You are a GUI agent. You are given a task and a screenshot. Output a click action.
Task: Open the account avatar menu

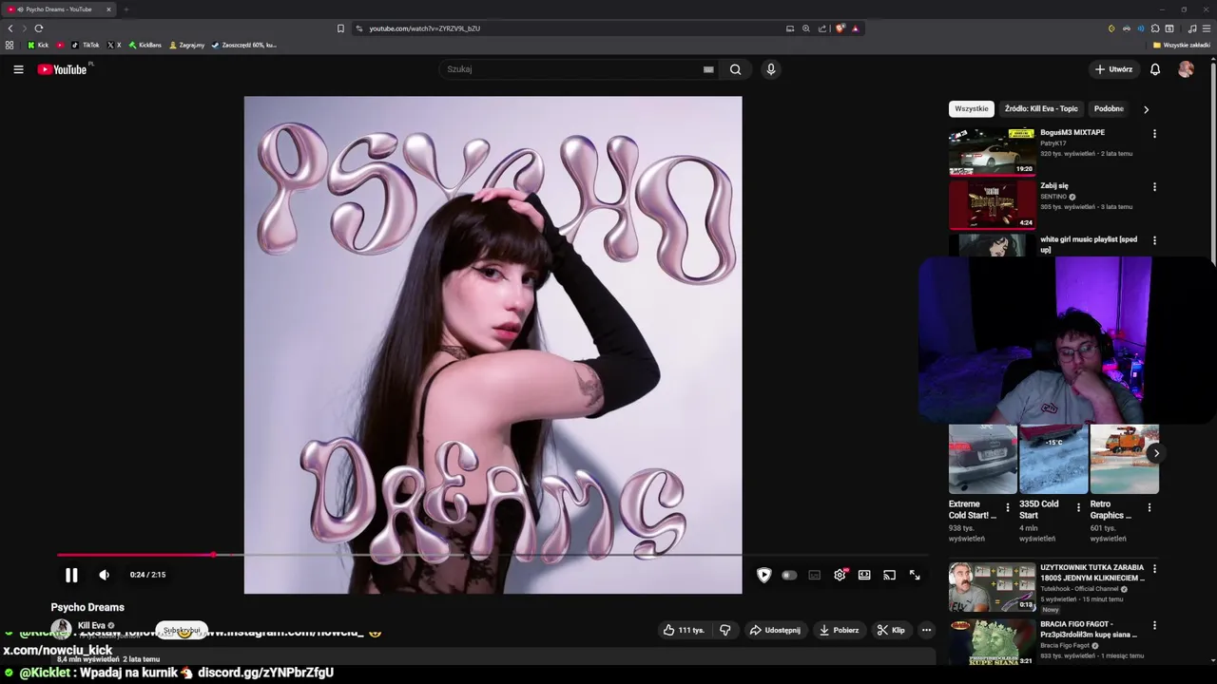click(x=1186, y=69)
